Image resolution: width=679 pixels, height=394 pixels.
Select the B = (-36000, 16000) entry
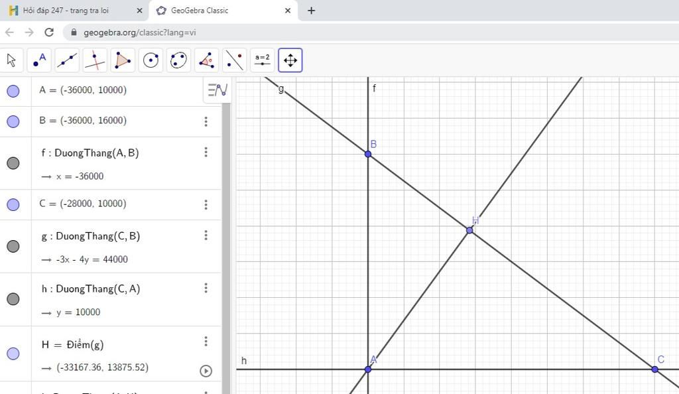point(83,120)
